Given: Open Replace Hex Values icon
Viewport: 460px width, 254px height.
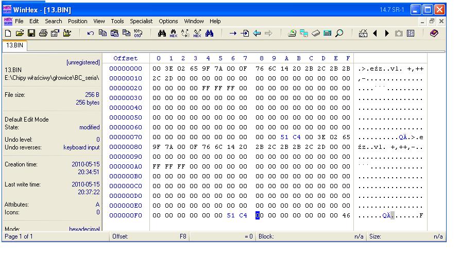Looking at the screenshot, I should coord(197,33).
